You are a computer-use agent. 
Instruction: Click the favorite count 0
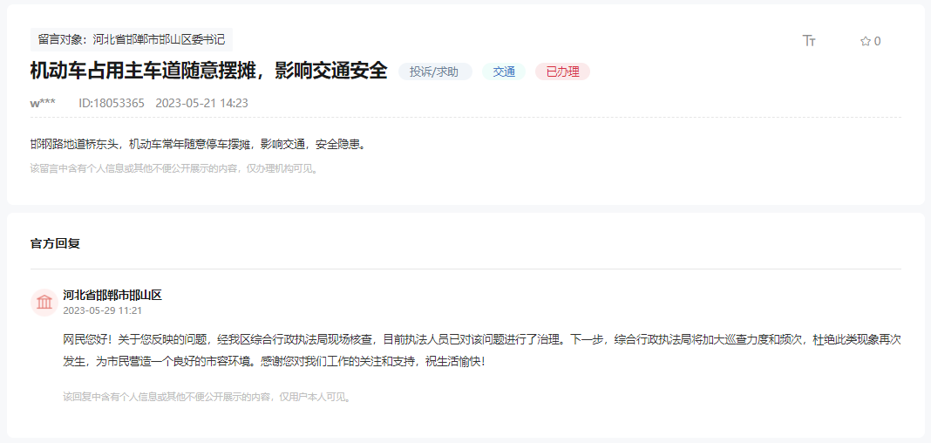[878, 41]
